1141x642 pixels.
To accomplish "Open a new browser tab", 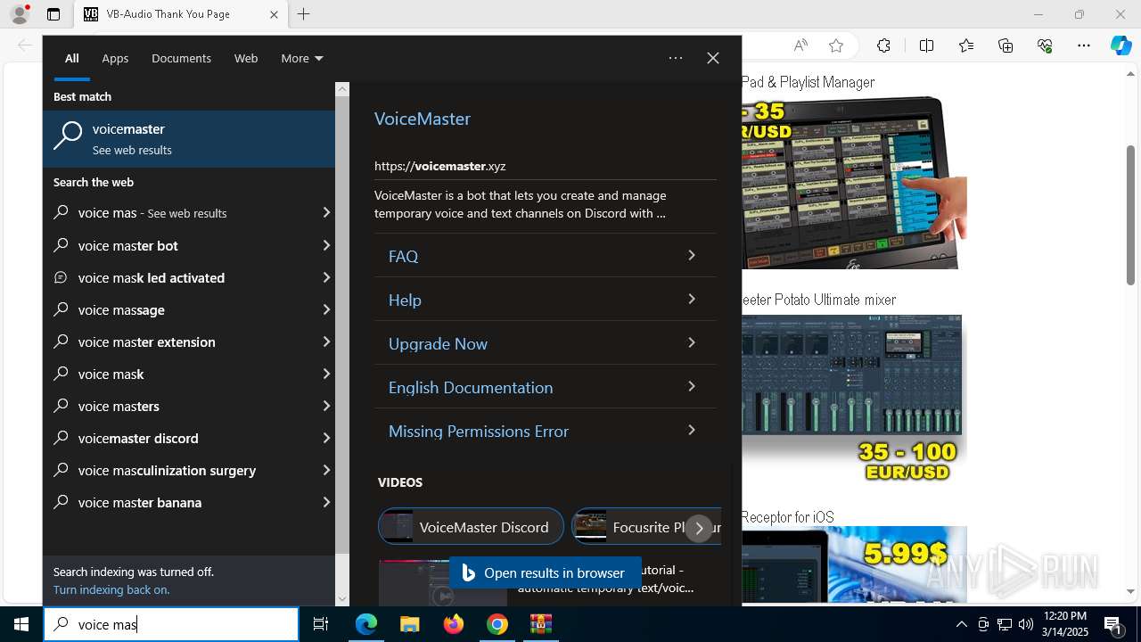I will [303, 14].
